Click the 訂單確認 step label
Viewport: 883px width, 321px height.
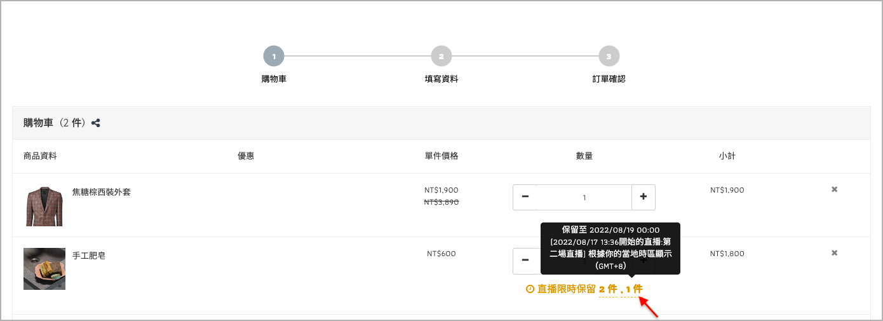pos(609,79)
